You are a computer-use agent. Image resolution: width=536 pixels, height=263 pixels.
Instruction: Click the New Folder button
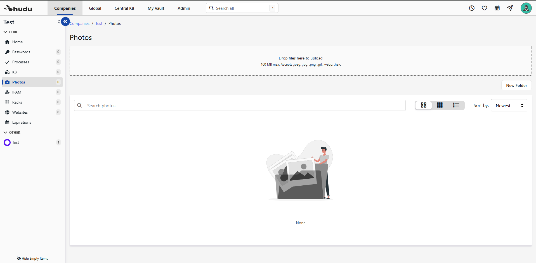(x=516, y=85)
